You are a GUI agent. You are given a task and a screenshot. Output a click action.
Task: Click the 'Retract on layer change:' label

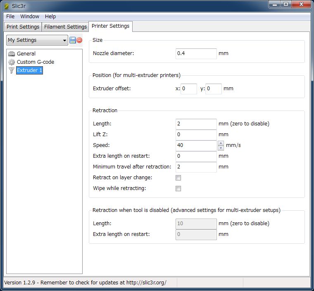(x=123, y=178)
